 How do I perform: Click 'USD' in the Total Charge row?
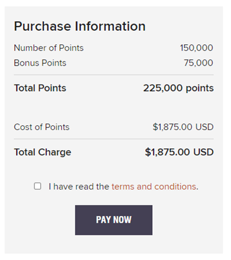click(203, 152)
